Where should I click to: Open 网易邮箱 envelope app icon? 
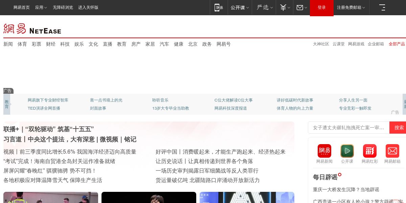[392, 151]
